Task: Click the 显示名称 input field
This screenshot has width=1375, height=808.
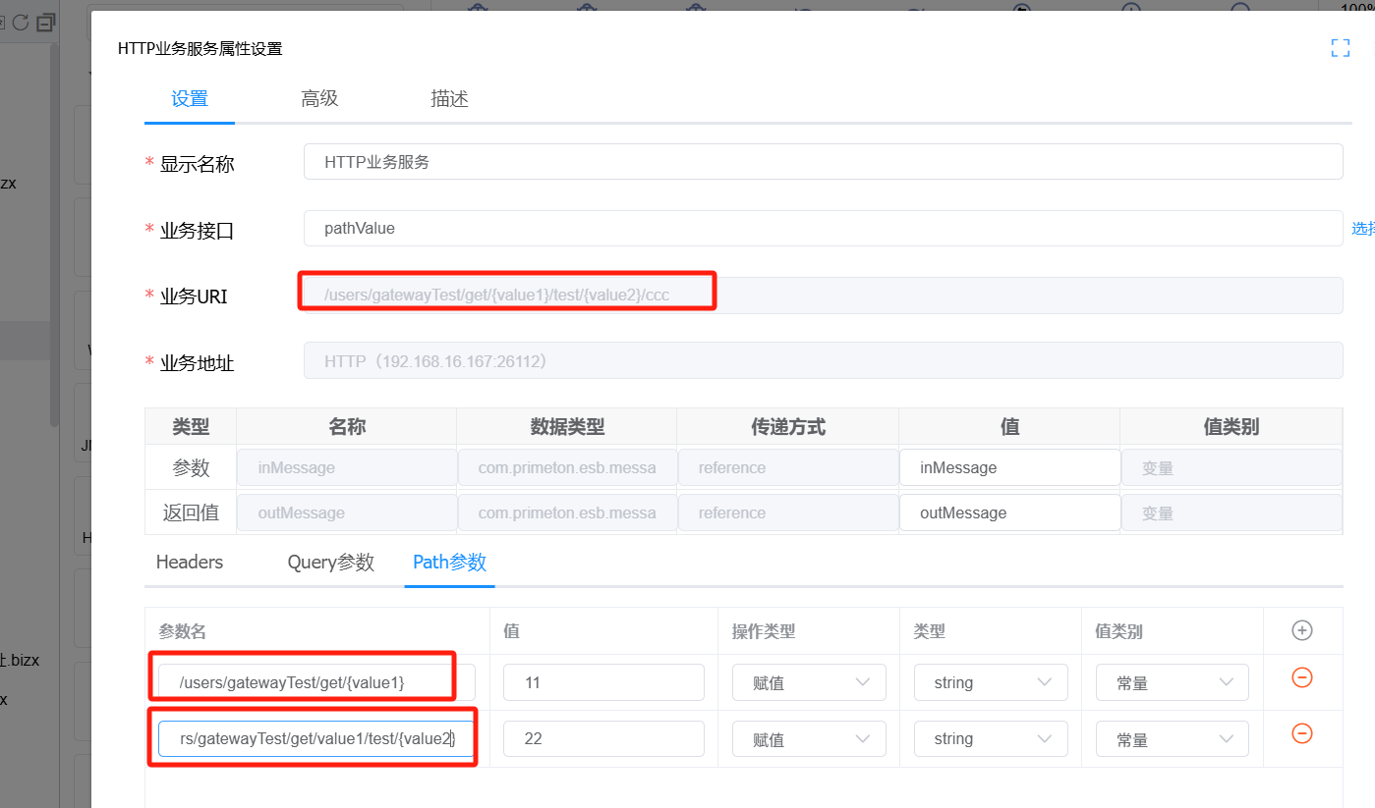Action: tap(823, 162)
